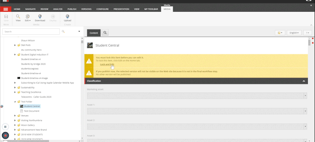
Task: Click the first warning triangle icon
Action: (89, 61)
